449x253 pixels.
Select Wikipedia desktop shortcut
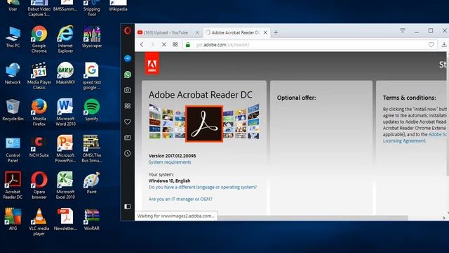[118, 6]
